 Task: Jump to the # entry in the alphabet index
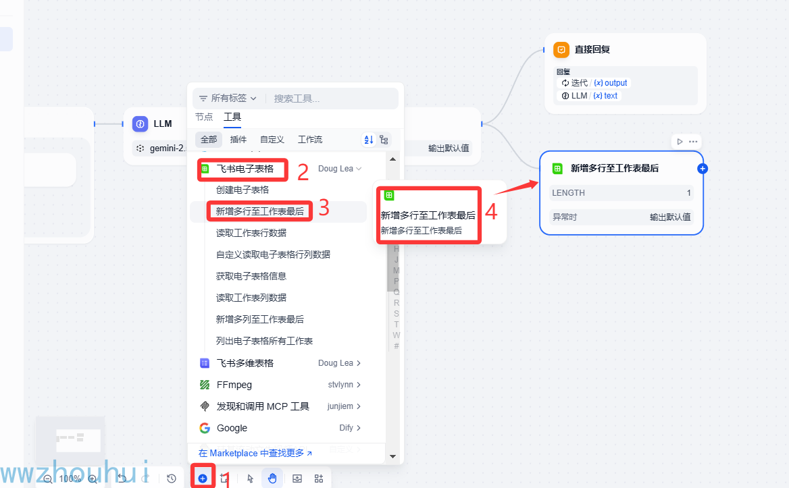pos(397,346)
